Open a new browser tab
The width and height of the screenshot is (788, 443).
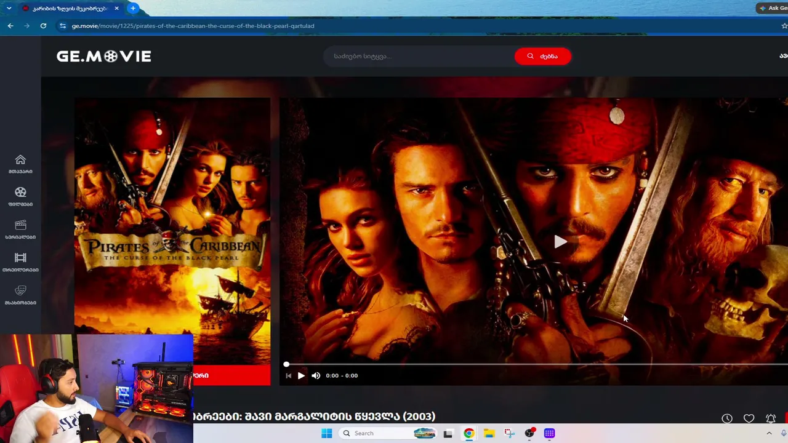pyautogui.click(x=133, y=8)
